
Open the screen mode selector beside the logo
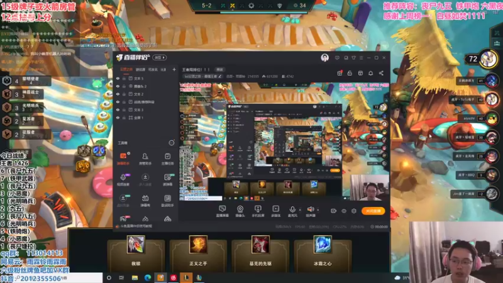coord(160,58)
